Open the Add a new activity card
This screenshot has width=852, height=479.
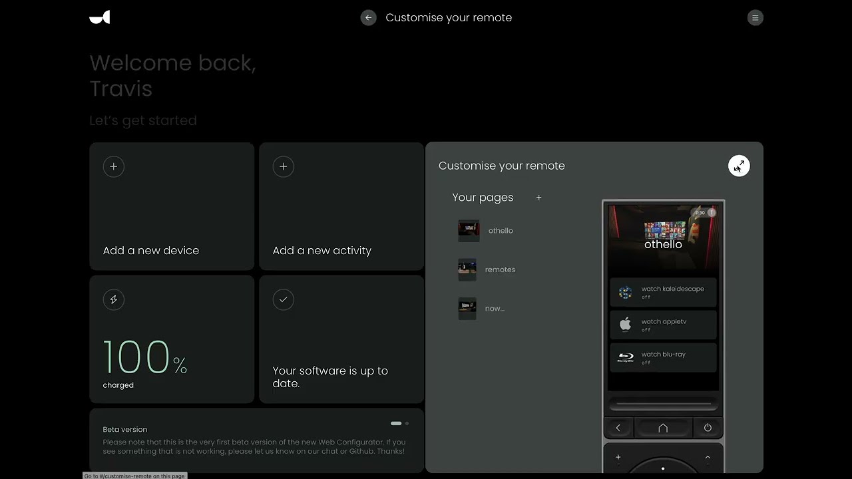click(341, 206)
